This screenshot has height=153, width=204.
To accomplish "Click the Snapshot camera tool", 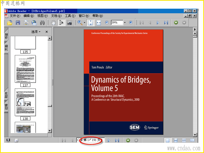I will click(x=69, y=23).
